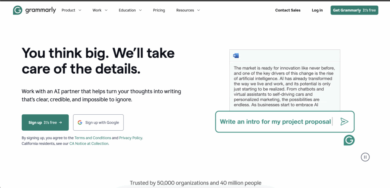Open the Resources dropdown menu
The height and width of the screenshot is (188, 390).
(x=188, y=10)
